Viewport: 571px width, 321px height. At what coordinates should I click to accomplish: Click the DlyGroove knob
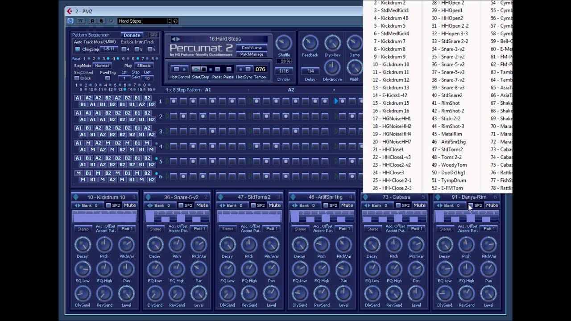tap(332, 67)
